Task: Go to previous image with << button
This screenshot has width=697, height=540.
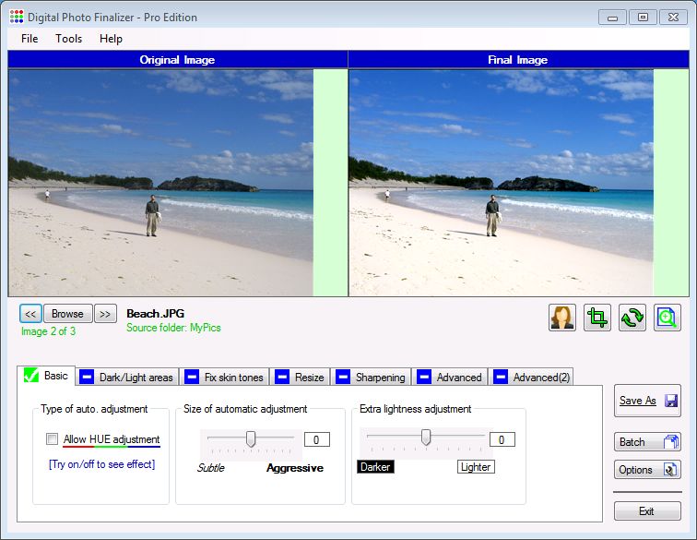Action: tap(30, 314)
